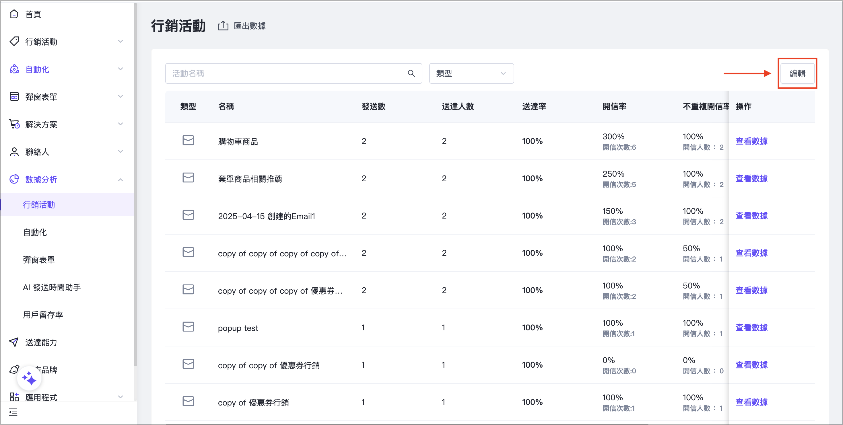Click the sidebar collapse icon at the bottom
The height and width of the screenshot is (425, 843).
pyautogui.click(x=13, y=412)
